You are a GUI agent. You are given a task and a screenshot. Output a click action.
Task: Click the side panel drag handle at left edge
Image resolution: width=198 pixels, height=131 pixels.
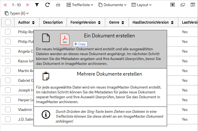click(1, 83)
